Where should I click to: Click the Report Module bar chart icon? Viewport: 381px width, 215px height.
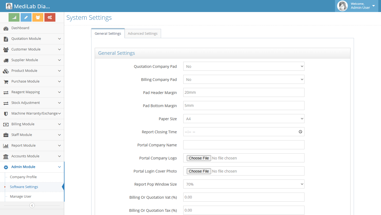(6, 146)
